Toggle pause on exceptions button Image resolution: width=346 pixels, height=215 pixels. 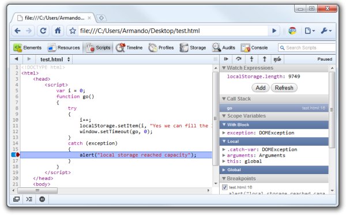(x=42, y=199)
